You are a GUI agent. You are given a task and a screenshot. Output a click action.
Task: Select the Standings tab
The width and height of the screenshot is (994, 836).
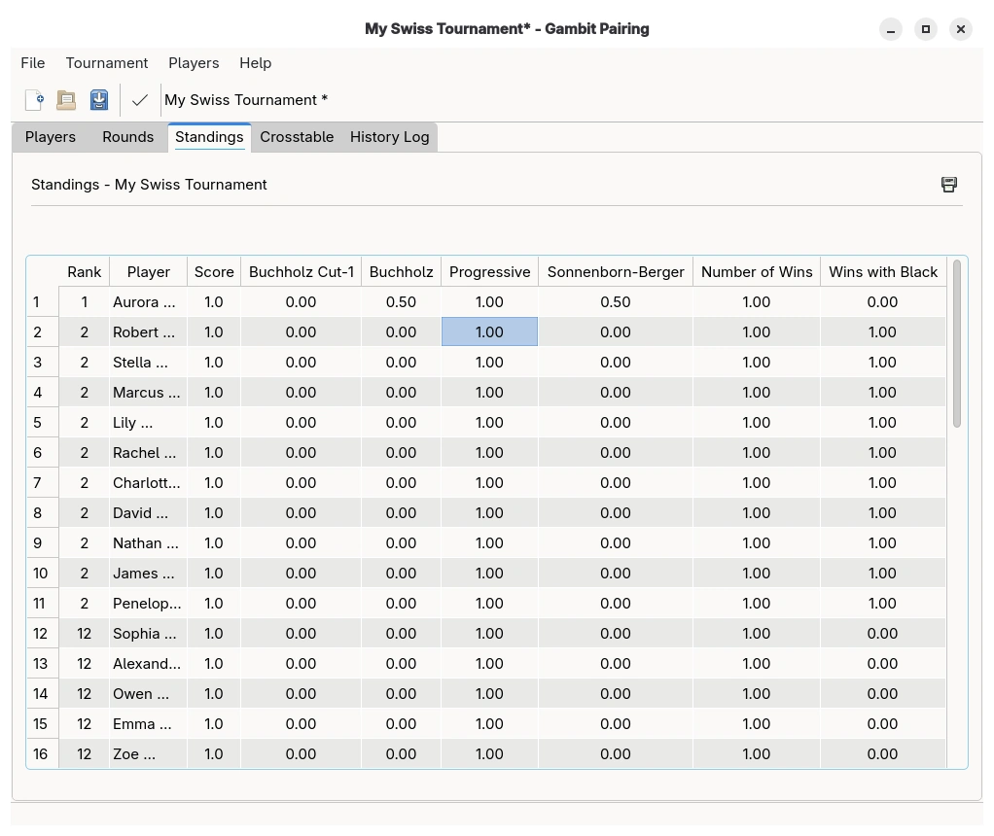click(x=209, y=137)
